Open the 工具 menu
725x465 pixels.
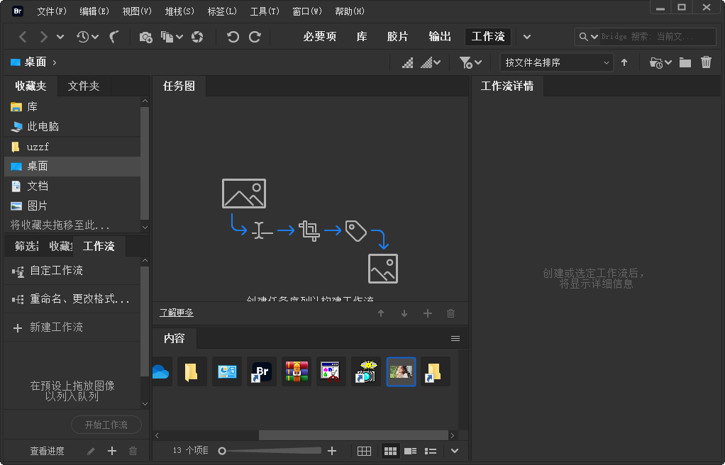(x=264, y=11)
